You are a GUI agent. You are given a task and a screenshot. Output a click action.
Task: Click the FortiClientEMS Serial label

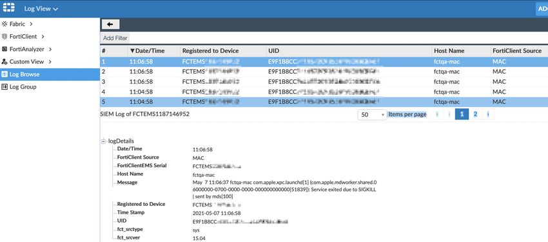(x=142, y=165)
